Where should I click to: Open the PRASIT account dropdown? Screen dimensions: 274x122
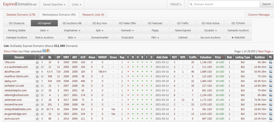coord(176,5)
